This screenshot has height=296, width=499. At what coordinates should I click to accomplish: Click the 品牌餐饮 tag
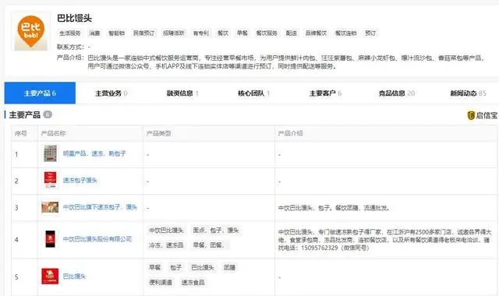pos(316,33)
